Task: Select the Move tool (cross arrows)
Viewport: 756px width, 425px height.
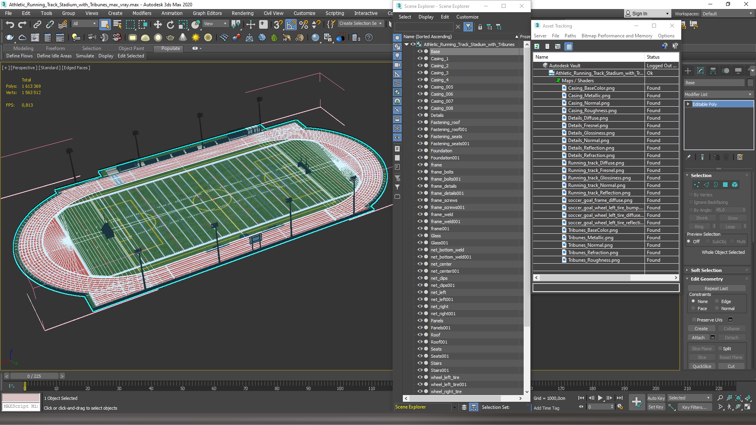Action: tap(157, 24)
